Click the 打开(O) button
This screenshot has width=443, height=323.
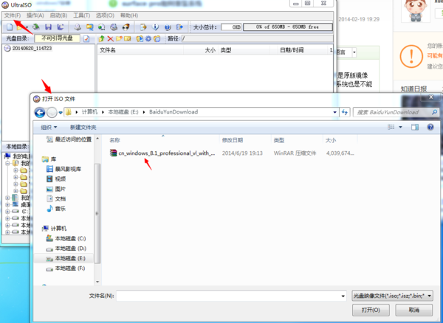tap(371, 310)
